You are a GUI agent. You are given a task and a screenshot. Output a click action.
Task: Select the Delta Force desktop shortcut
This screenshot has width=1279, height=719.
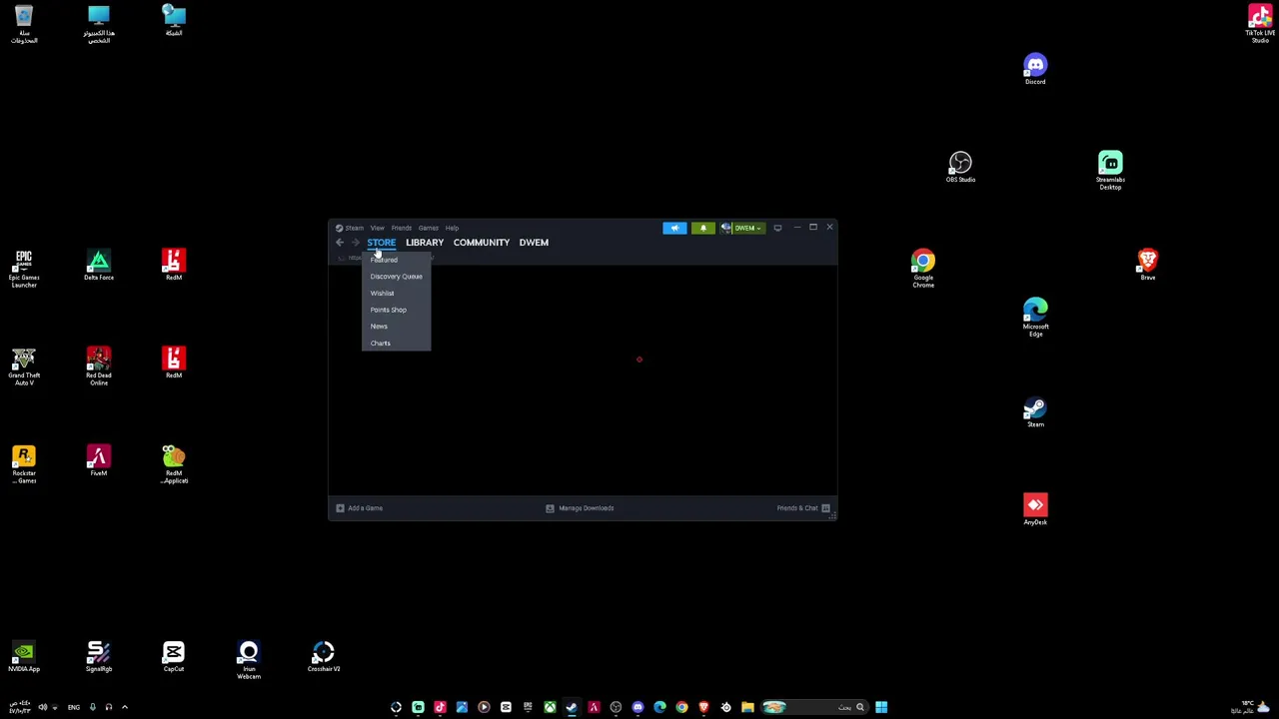pyautogui.click(x=99, y=265)
